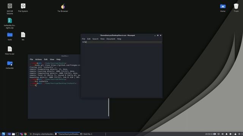Launch terminal emulator from taskbar

(x=17, y=134)
